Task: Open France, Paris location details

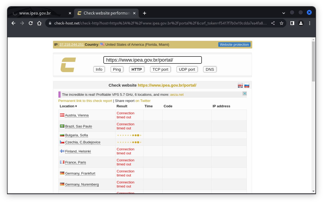Action: 76,162
